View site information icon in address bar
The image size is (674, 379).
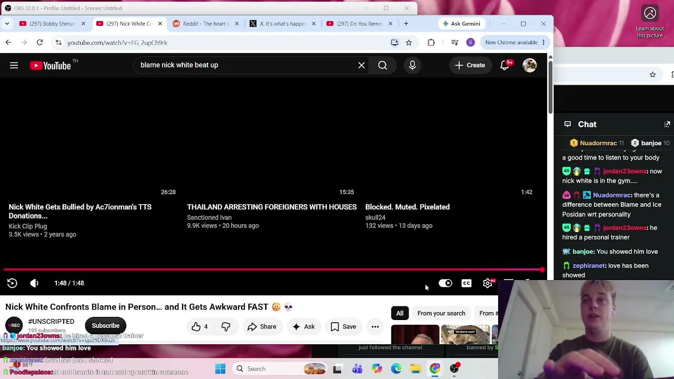[58, 43]
